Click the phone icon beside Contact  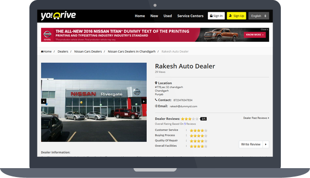pos(156,100)
